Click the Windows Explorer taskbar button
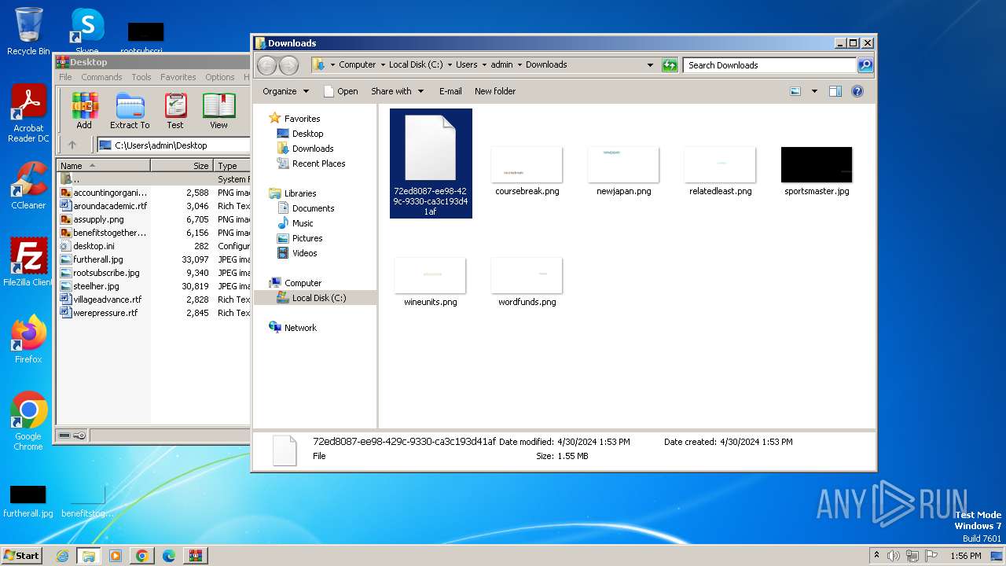Screen dimensions: 1006x566 point(88,556)
